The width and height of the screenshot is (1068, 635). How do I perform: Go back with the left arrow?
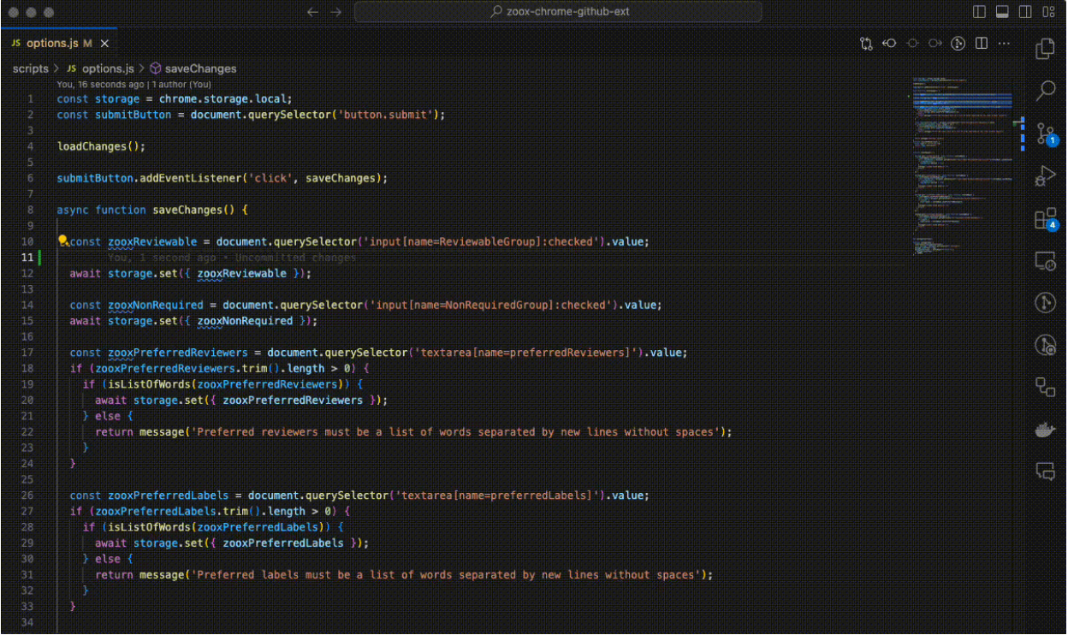(312, 12)
